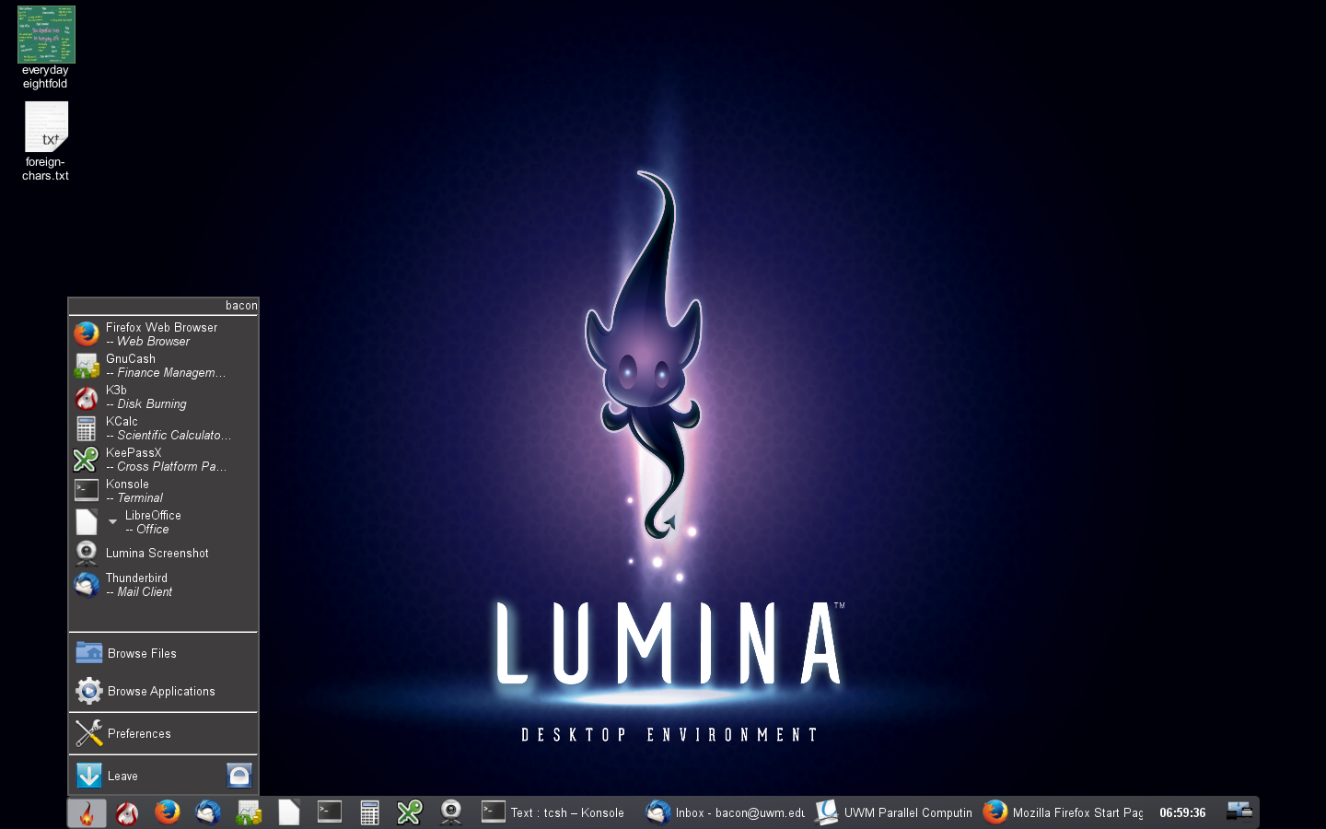The width and height of the screenshot is (1326, 829).
Task: Launch Lumina Screenshot from the panel webcam icon
Action: 451,812
